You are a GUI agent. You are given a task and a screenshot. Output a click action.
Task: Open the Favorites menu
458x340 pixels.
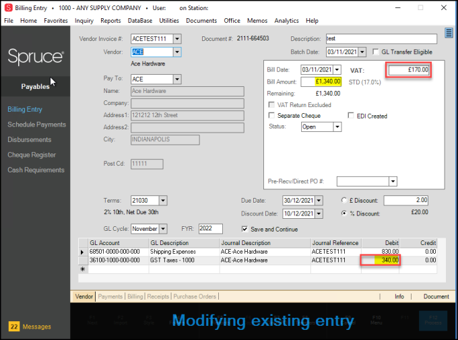click(56, 21)
